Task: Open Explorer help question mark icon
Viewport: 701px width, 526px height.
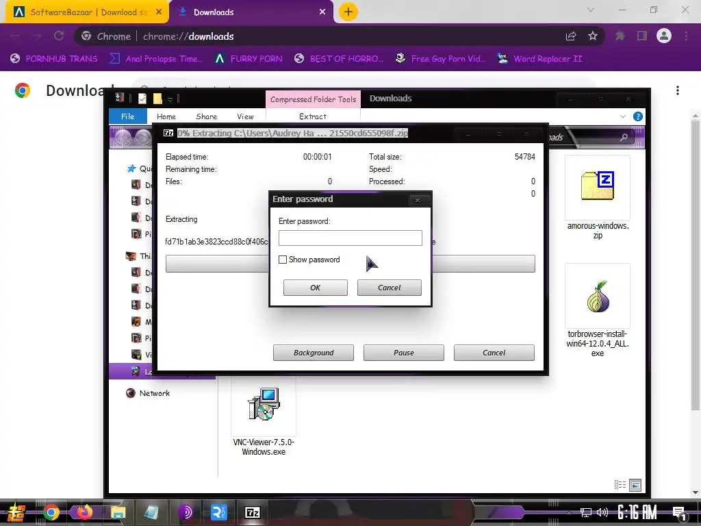Action: pyautogui.click(x=638, y=116)
